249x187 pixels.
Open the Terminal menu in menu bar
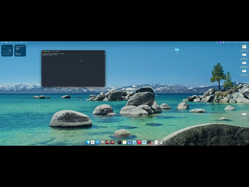tap(6, 42)
